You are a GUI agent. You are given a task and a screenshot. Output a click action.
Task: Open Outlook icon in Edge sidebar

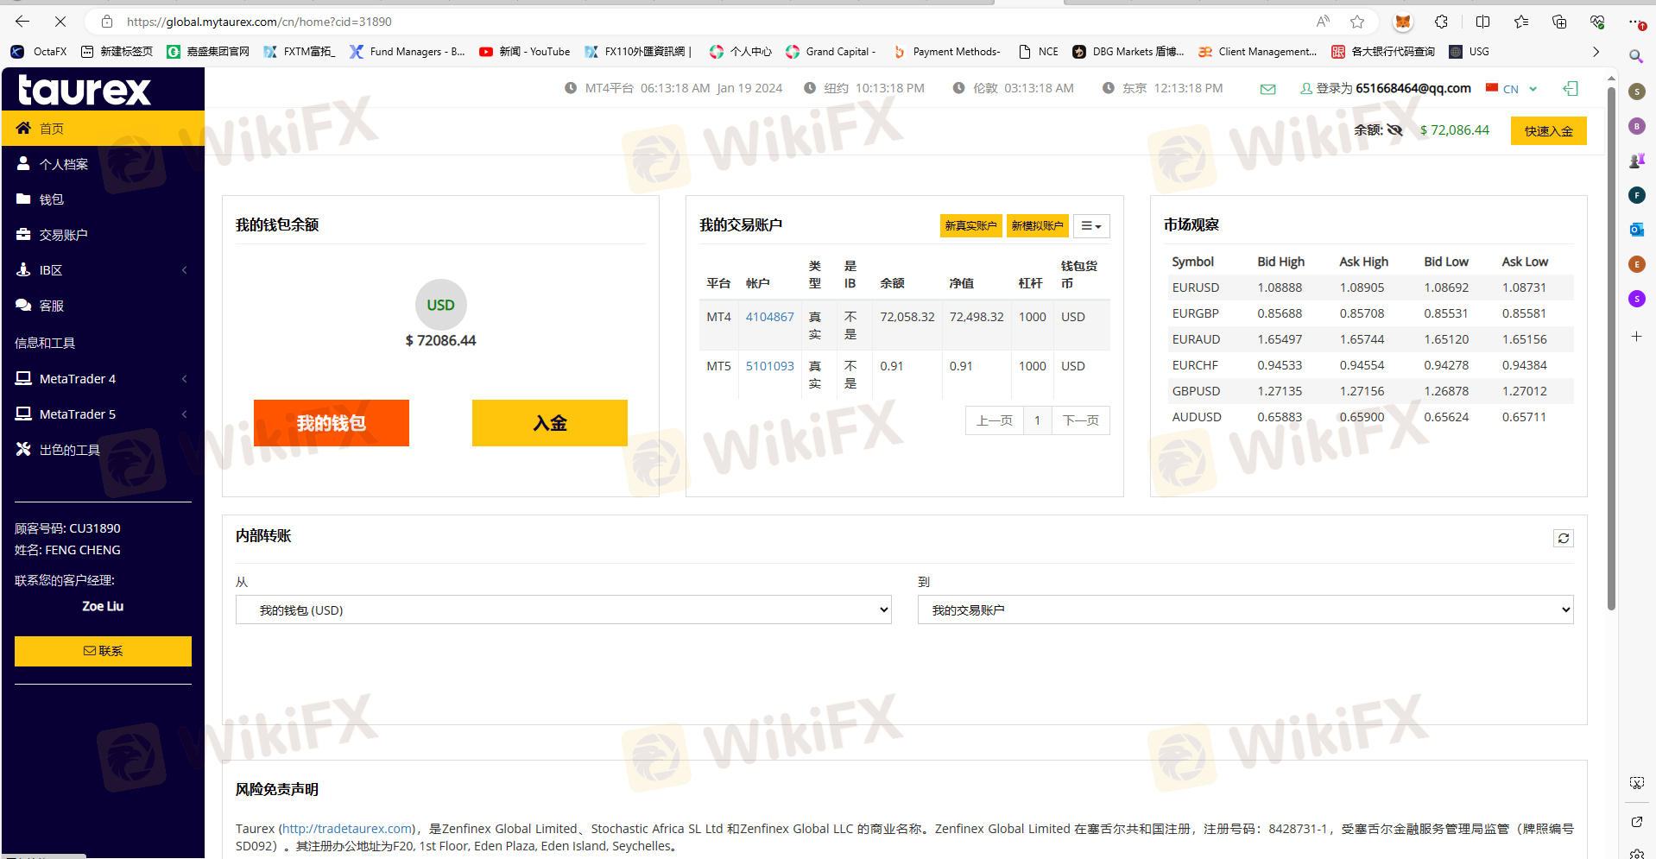click(1636, 230)
